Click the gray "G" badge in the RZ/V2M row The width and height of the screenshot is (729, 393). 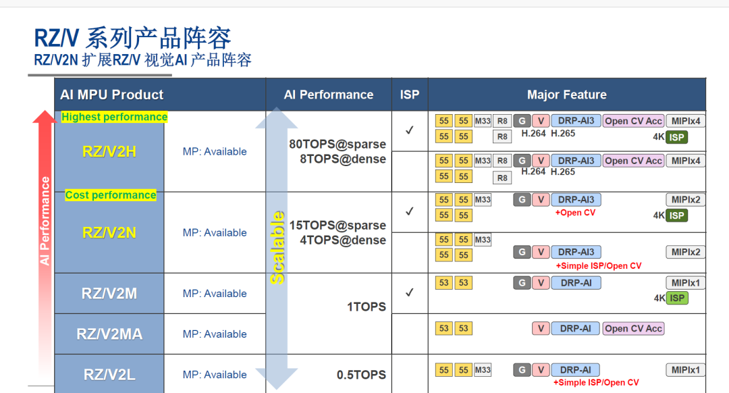point(522,283)
